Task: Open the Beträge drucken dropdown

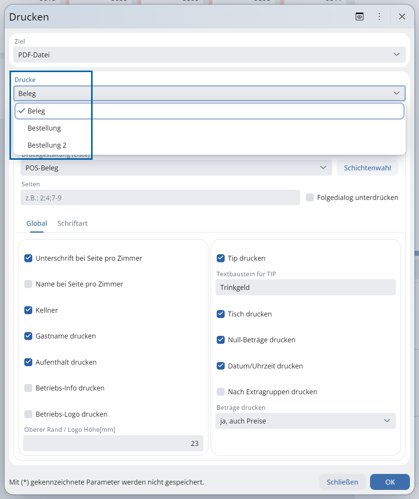Action: tap(305, 421)
